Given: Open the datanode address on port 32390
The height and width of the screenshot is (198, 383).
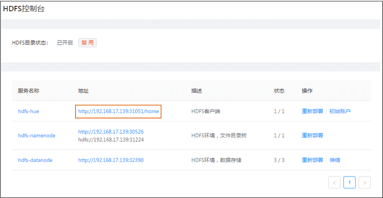Looking at the screenshot, I should (111, 160).
